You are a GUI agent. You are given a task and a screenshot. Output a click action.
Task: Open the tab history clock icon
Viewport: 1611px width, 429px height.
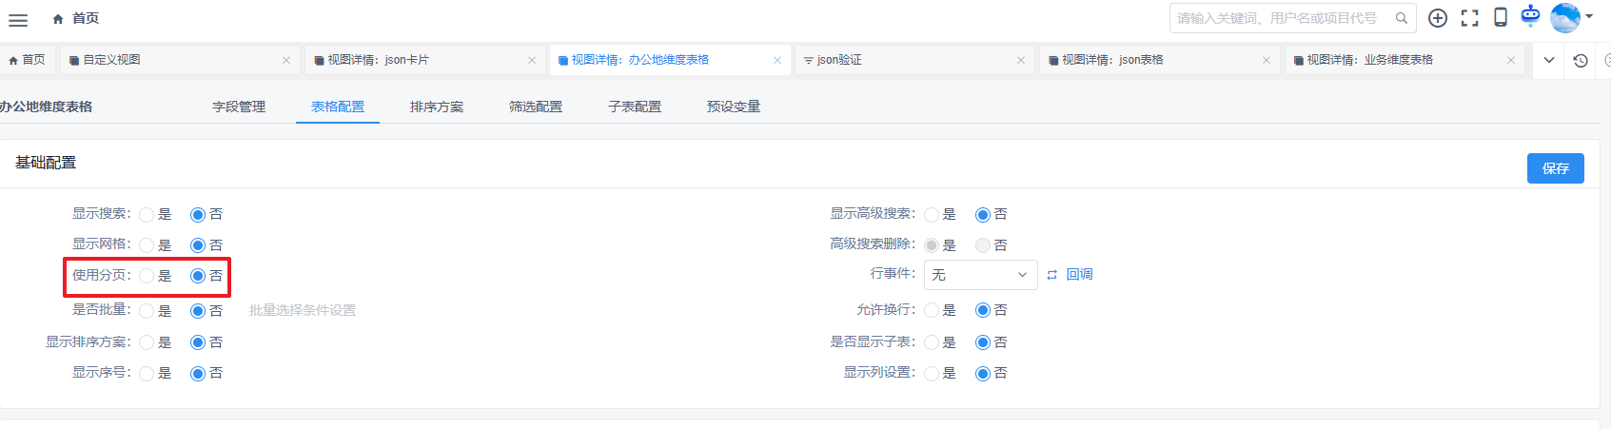[1581, 60]
